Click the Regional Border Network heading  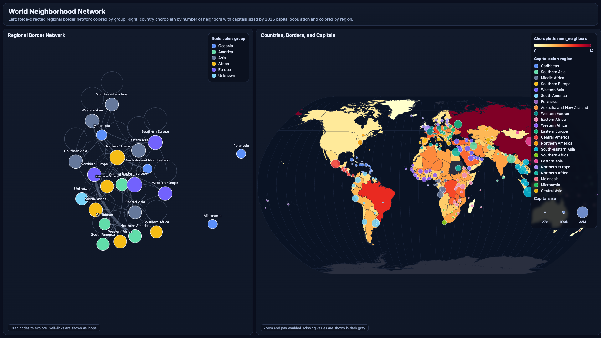tap(36, 35)
